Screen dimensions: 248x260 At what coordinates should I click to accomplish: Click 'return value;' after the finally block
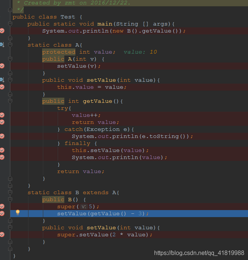(x=81, y=171)
